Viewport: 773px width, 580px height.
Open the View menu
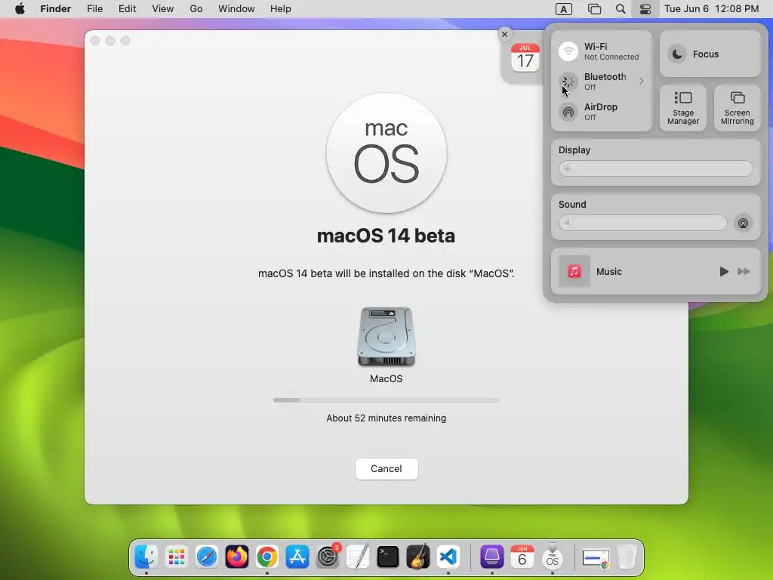pos(163,9)
